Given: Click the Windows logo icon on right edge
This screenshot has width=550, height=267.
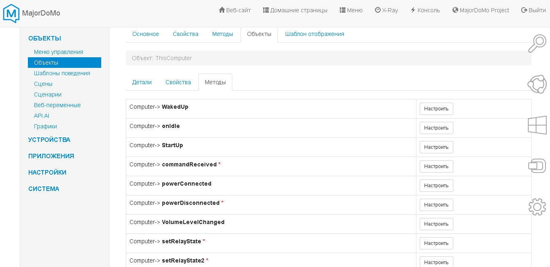Looking at the screenshot, I should tap(537, 125).
